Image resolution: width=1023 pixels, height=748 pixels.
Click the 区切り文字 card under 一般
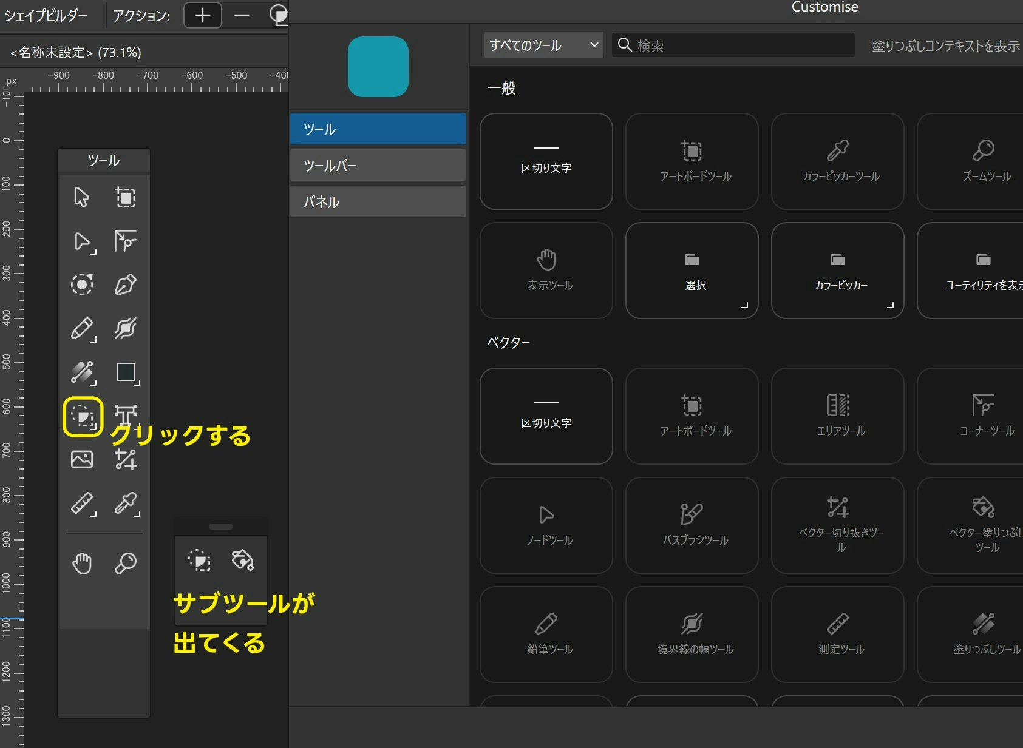[x=546, y=161]
